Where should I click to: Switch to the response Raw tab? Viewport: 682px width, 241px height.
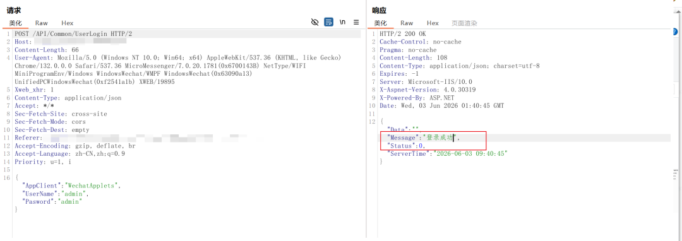click(407, 23)
